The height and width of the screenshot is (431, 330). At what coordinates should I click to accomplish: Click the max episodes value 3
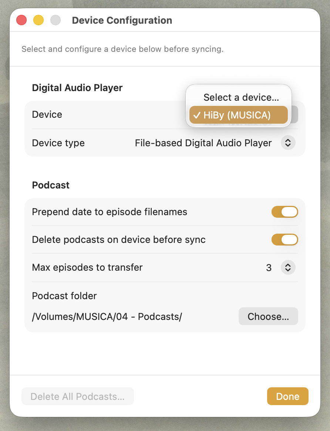pyautogui.click(x=269, y=267)
